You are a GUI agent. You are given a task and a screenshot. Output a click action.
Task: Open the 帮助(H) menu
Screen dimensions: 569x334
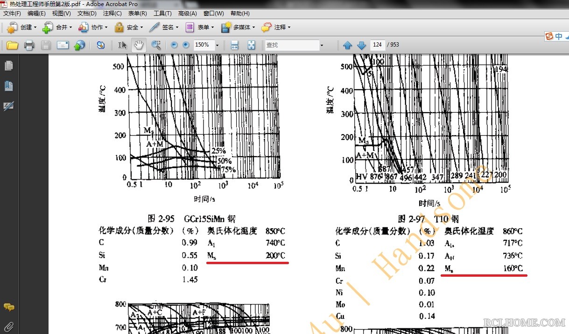coord(240,14)
